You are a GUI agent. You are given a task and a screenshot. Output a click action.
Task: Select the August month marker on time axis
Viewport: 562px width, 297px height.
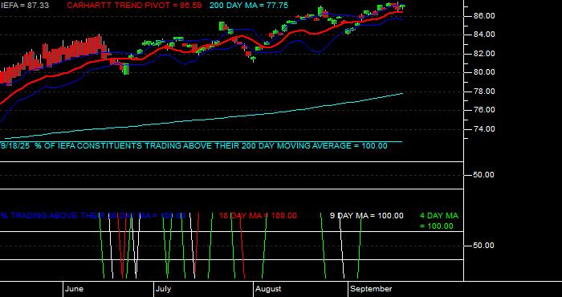click(268, 289)
